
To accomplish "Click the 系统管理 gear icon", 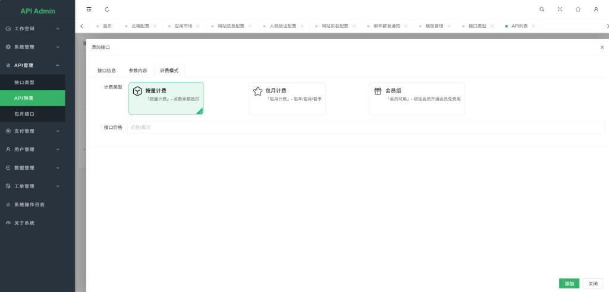I will click(8, 47).
